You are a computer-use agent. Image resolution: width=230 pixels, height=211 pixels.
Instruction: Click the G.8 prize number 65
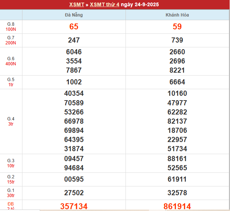[x=74, y=27]
